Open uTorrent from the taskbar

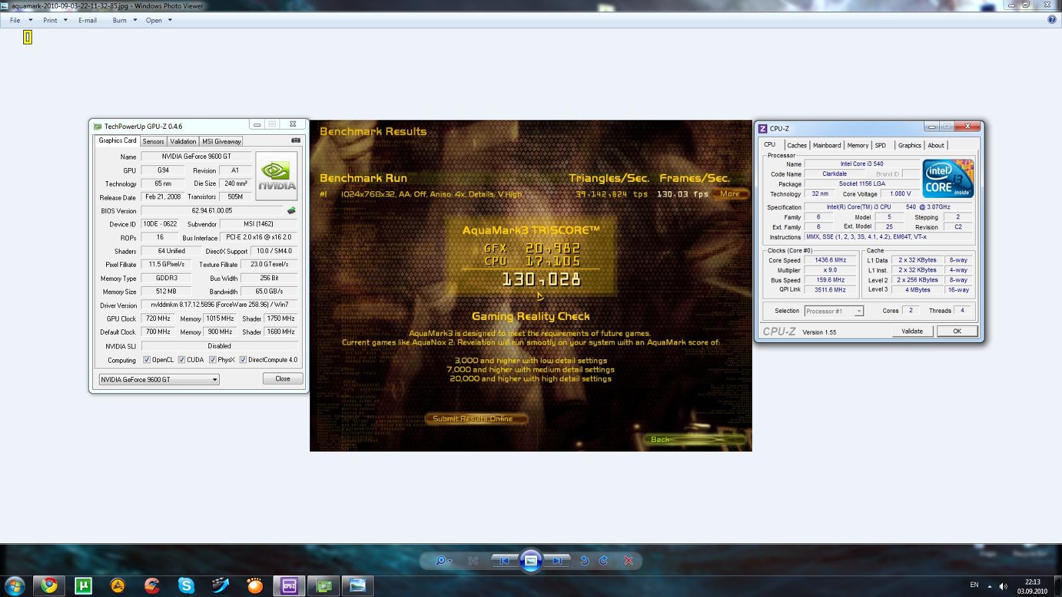[84, 586]
